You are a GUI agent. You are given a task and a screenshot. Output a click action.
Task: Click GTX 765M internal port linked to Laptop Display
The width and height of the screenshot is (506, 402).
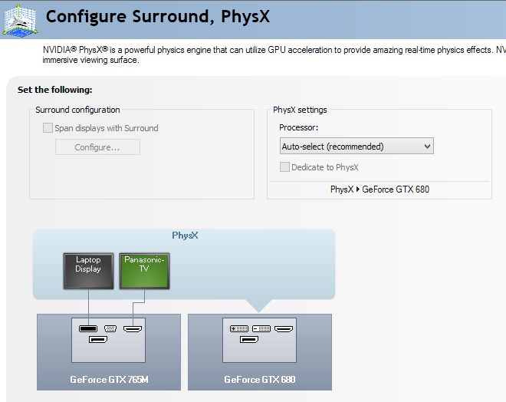[x=88, y=328]
